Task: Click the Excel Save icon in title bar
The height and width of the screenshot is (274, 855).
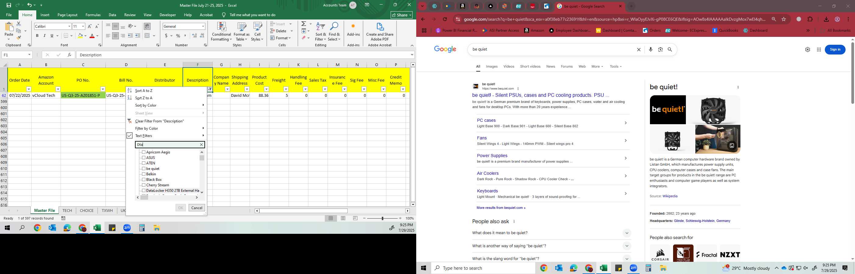Action: pos(9,5)
